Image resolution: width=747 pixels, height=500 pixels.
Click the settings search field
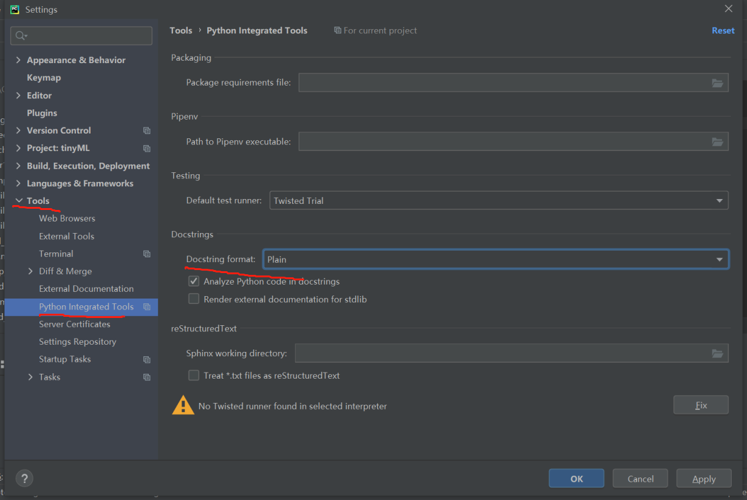coord(81,36)
